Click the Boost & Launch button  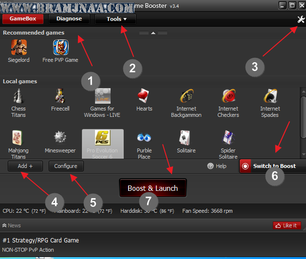click(x=153, y=188)
